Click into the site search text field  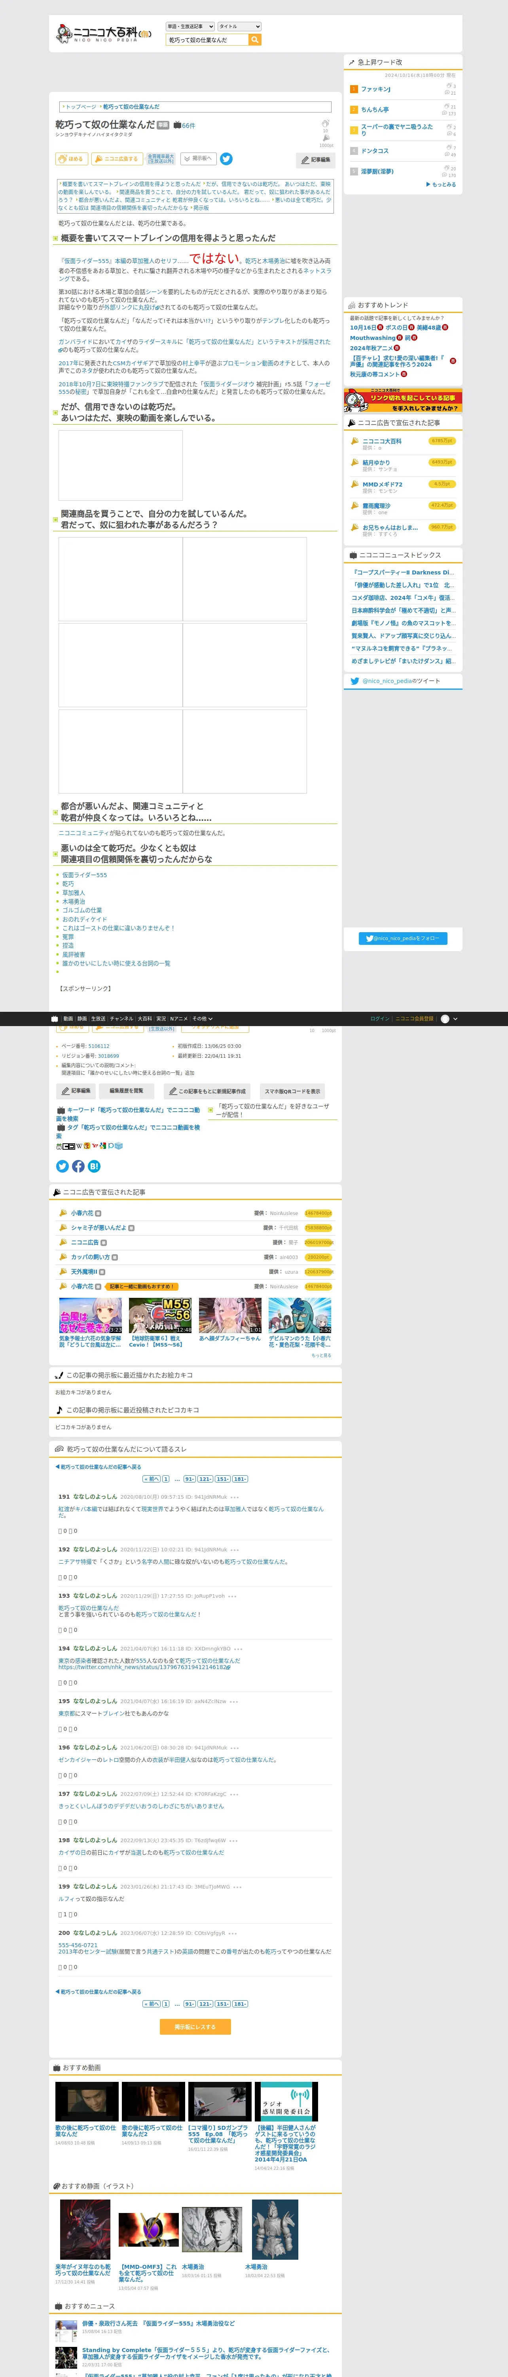tap(207, 40)
